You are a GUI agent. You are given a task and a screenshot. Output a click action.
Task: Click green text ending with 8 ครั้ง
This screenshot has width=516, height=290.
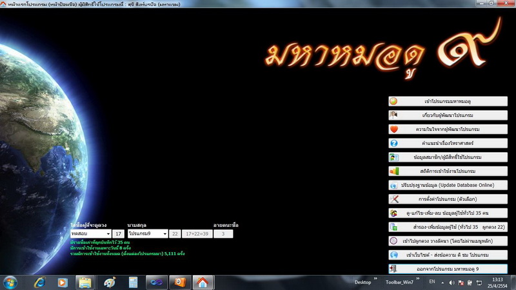(101, 248)
